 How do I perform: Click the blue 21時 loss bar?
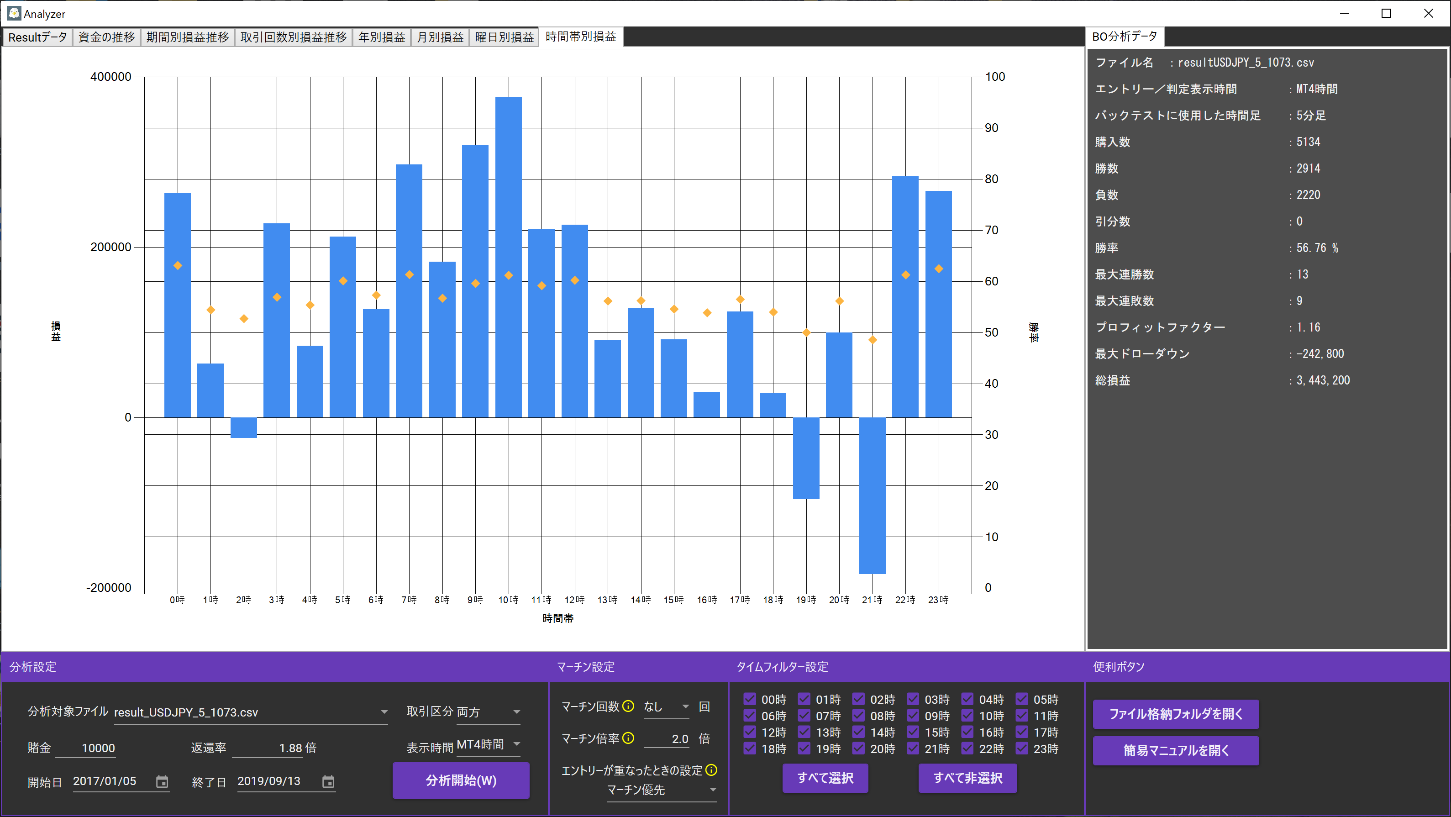point(872,496)
